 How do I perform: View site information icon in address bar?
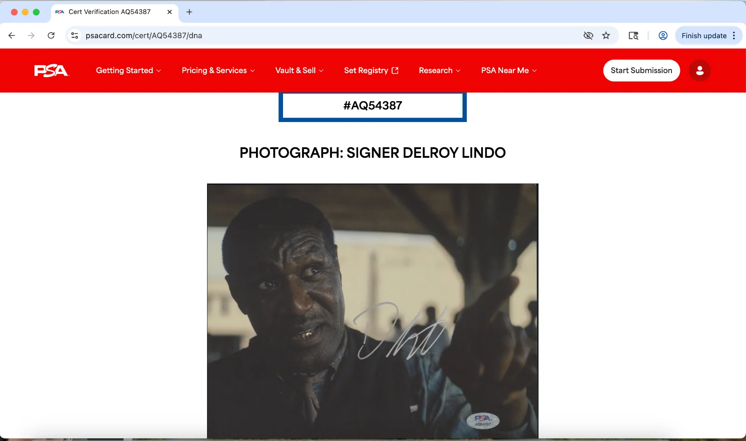tap(75, 35)
